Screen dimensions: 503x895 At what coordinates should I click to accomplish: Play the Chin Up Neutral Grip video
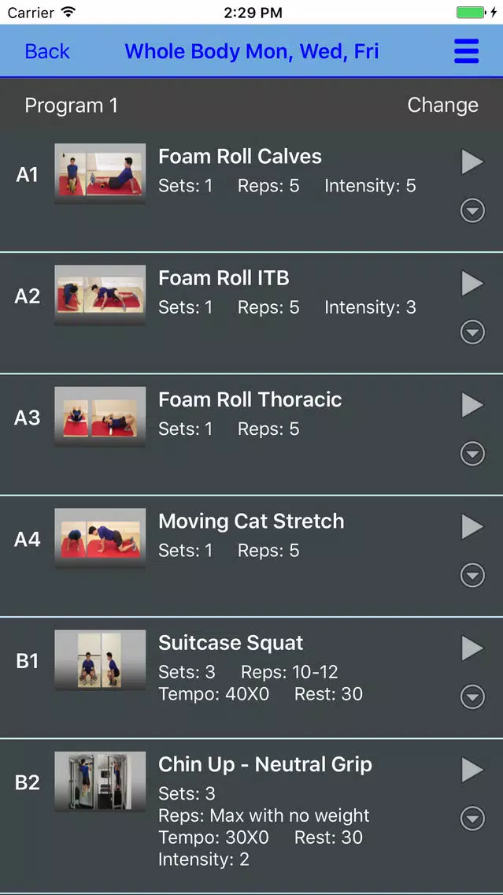(x=472, y=770)
